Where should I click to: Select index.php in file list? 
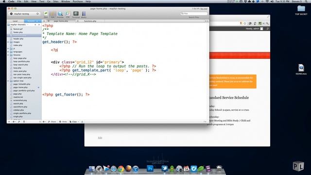click(17, 45)
